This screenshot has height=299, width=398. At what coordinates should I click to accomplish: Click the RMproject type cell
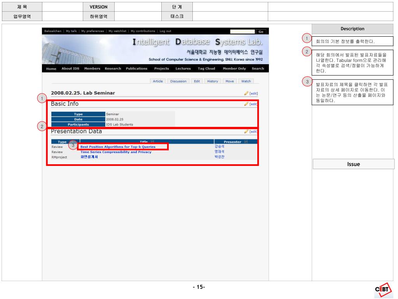click(x=59, y=157)
